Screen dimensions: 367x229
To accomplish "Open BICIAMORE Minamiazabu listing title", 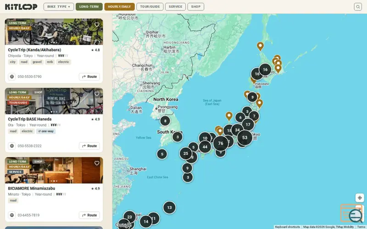I will tap(32, 188).
